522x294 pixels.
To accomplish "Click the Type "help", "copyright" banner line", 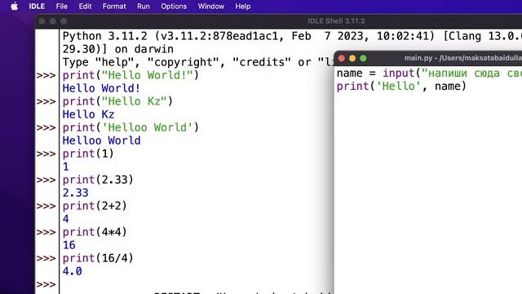I will [197, 62].
